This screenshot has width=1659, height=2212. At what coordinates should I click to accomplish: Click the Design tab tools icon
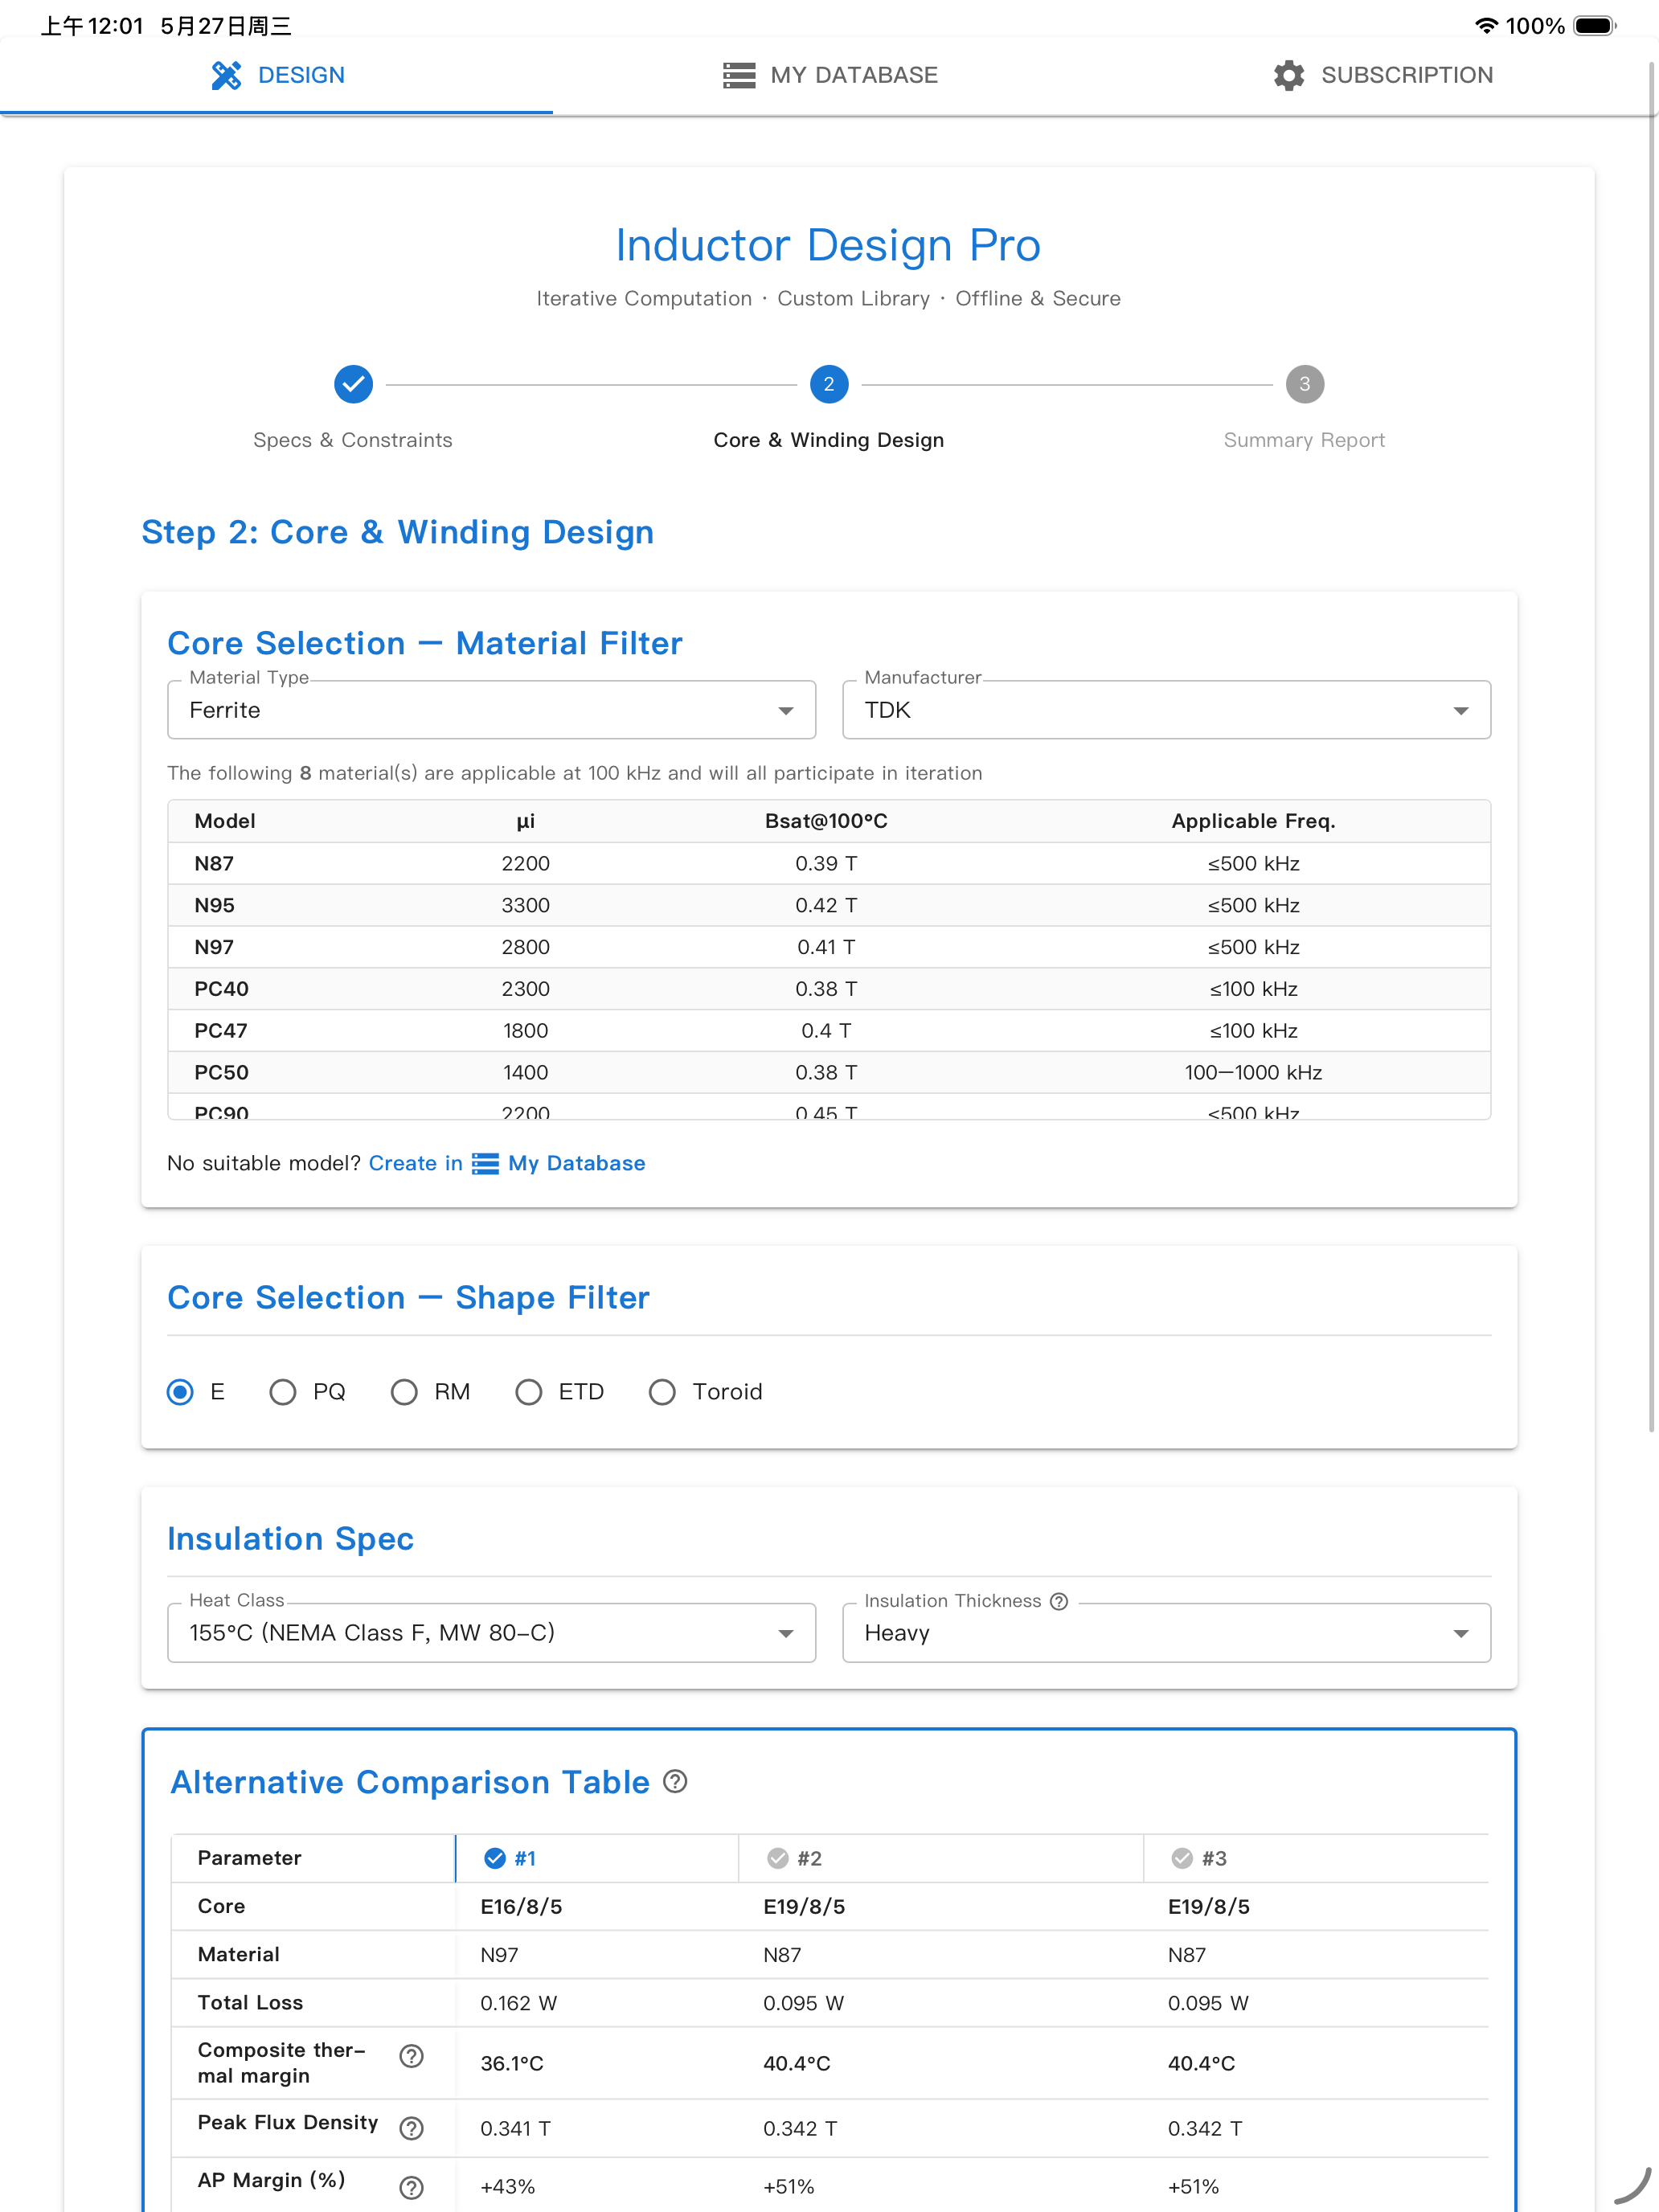(226, 75)
